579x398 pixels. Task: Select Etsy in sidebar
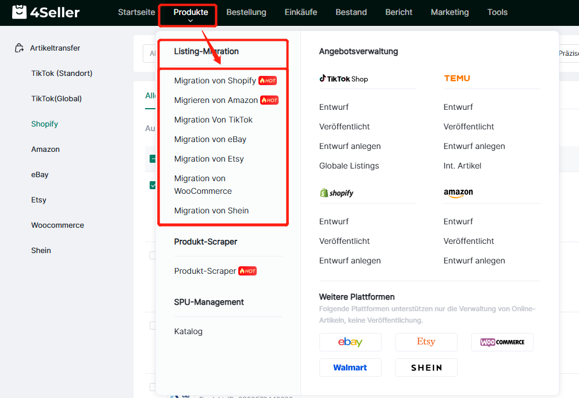(x=39, y=200)
